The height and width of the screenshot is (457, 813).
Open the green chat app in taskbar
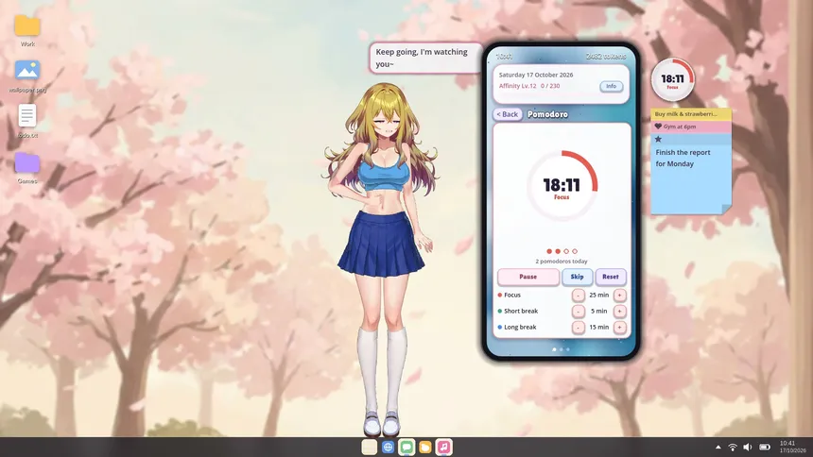406,447
